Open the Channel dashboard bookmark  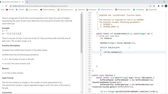[x=48, y=10]
